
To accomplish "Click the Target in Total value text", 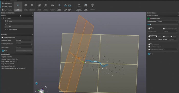I will click(7, 57).
